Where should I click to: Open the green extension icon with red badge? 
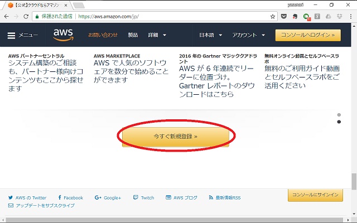pyautogui.click(x=306, y=17)
